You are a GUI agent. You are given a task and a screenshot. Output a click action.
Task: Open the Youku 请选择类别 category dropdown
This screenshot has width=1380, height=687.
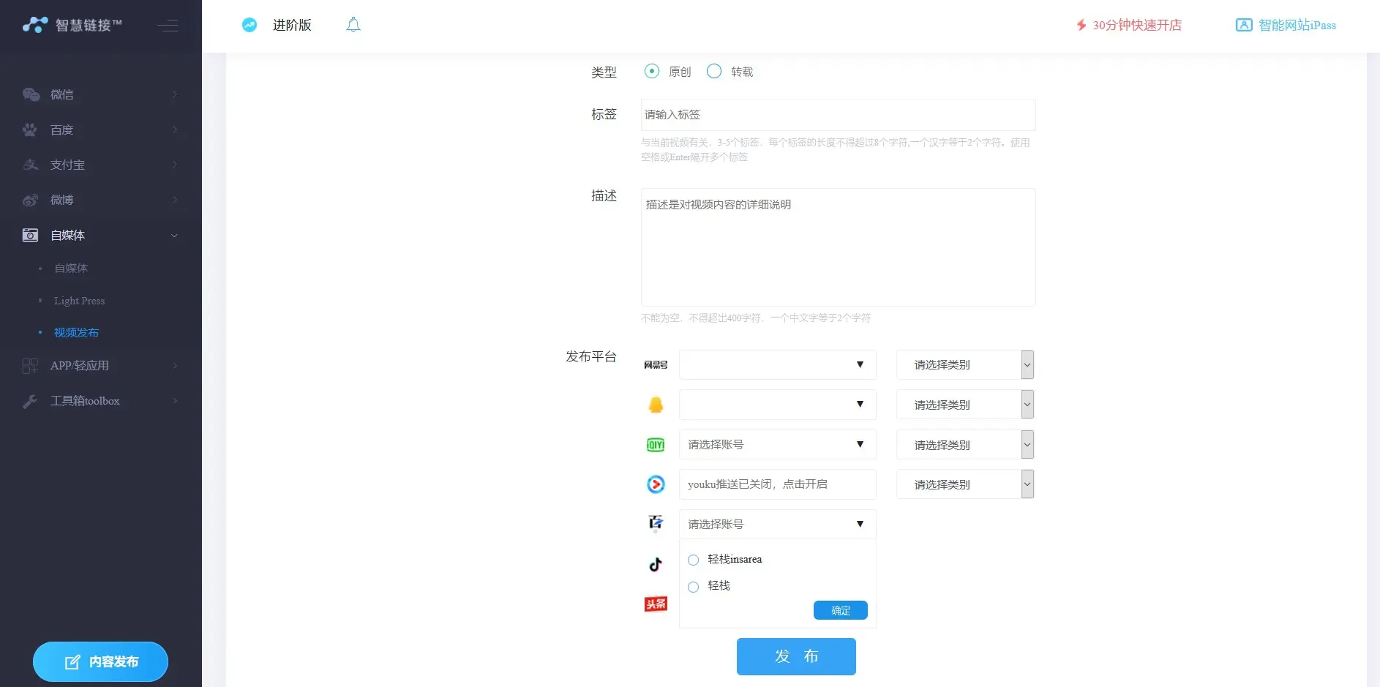(964, 484)
